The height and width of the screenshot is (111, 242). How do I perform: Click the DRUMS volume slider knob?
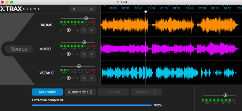click(x=86, y=18)
